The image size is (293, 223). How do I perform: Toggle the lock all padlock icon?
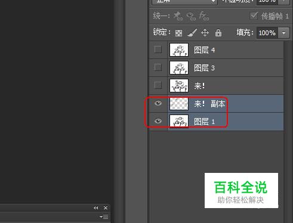coord(218,33)
